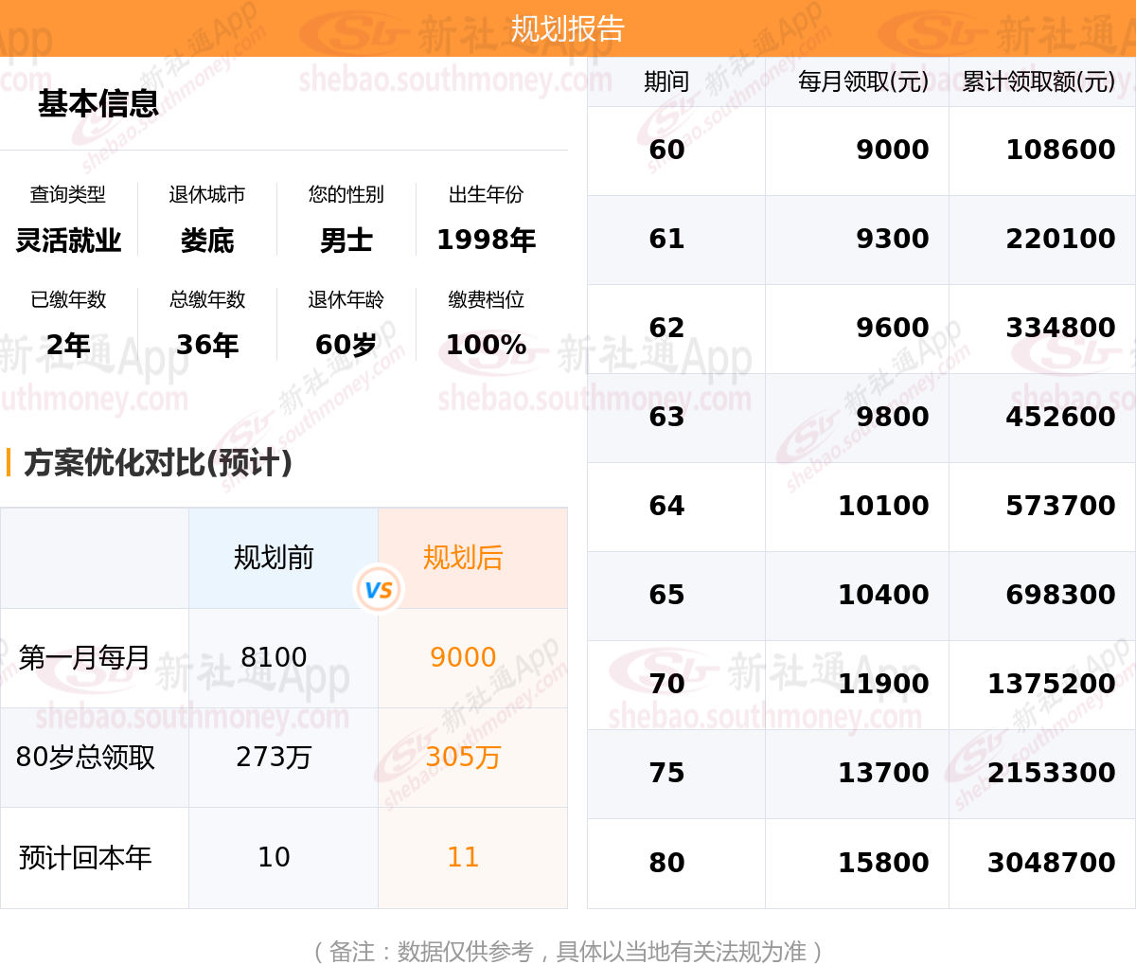Viewport: 1136px width, 965px height.
Task: Click the 预计回本年 row label
Action: tap(85, 858)
